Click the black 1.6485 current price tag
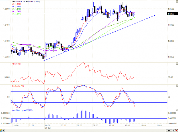 (x=172, y=14)
